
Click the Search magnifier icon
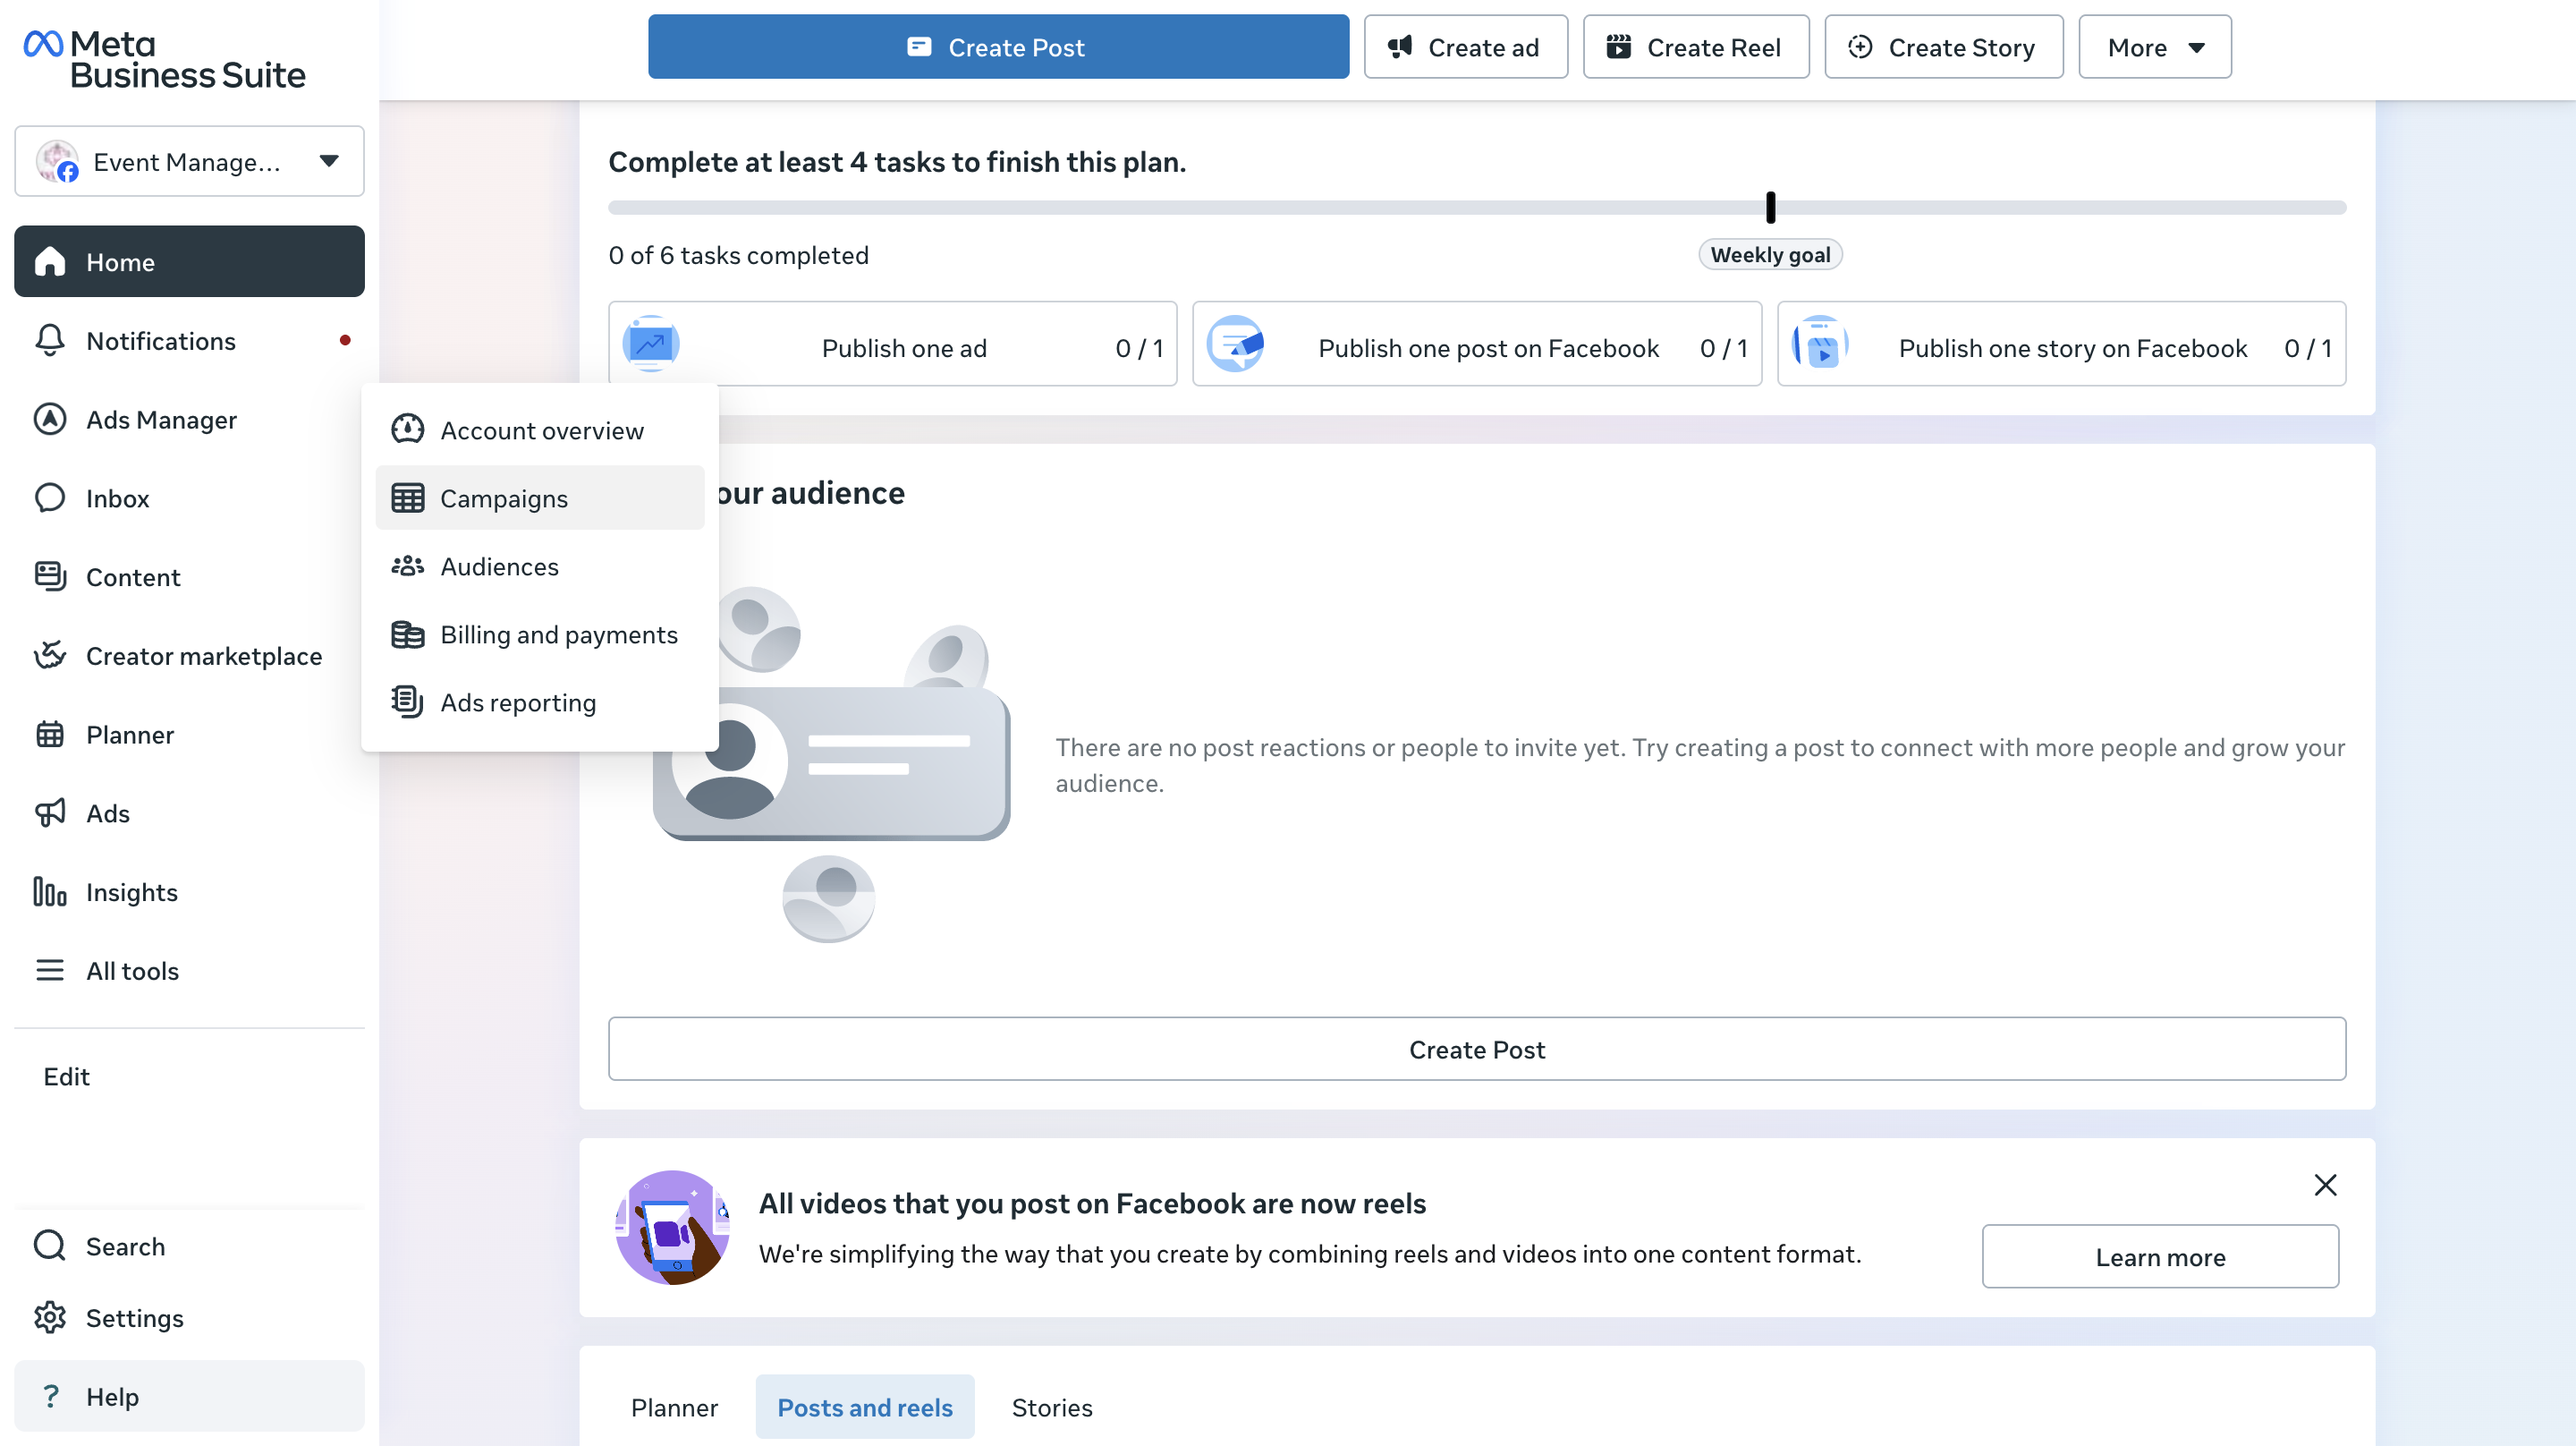pyautogui.click(x=49, y=1246)
